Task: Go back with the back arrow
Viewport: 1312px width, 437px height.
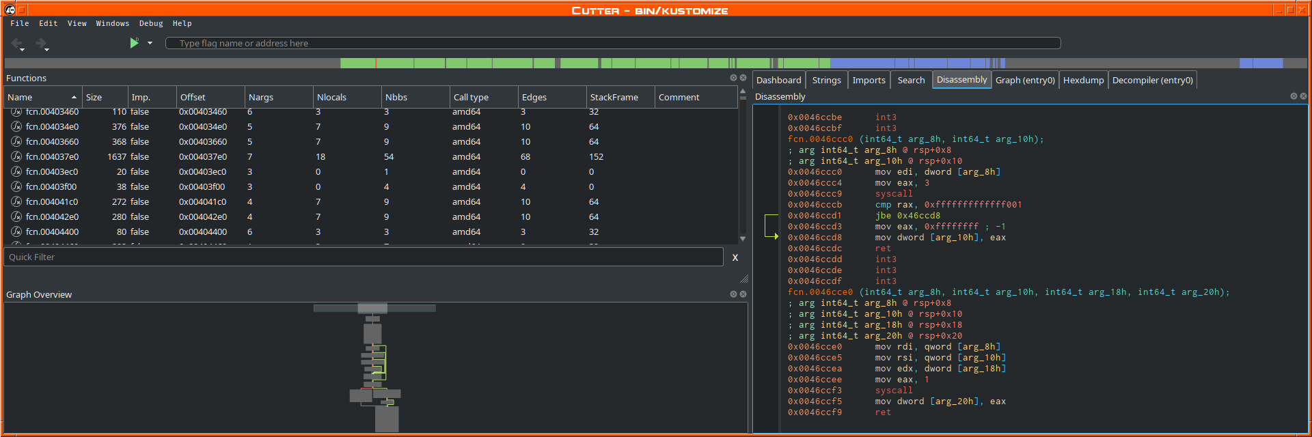Action: pos(16,42)
